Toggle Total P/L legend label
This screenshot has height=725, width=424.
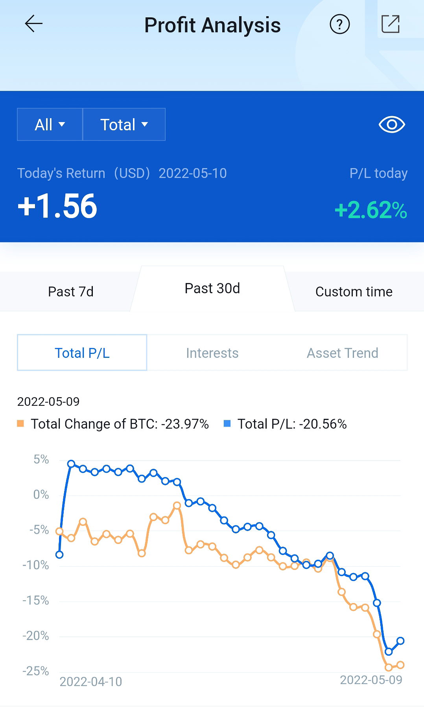(292, 424)
